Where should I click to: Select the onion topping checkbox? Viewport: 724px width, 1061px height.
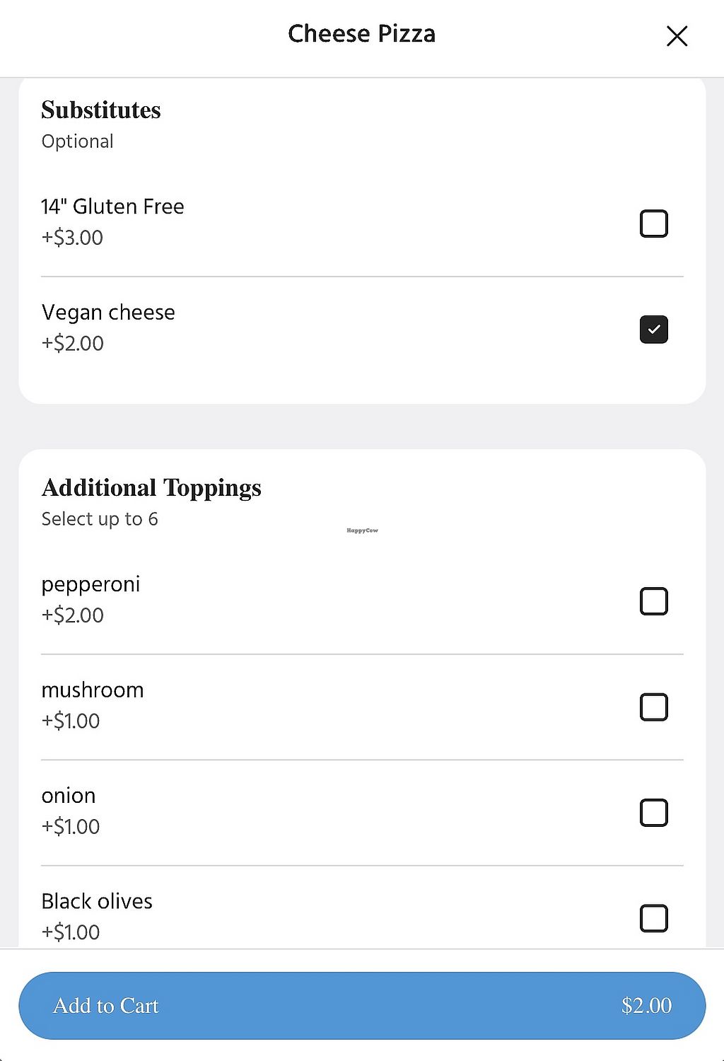653,813
